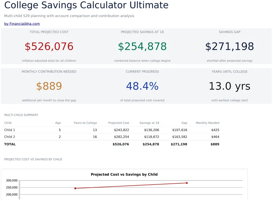Click the $526,076 total projected cost value
The image size is (273, 201).
pyautogui.click(x=49, y=46)
